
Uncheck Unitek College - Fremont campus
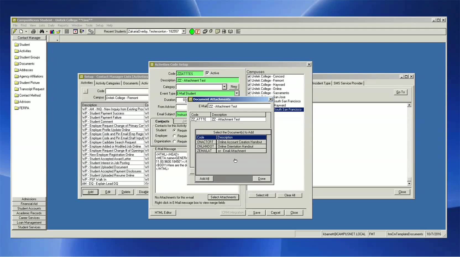click(249, 81)
